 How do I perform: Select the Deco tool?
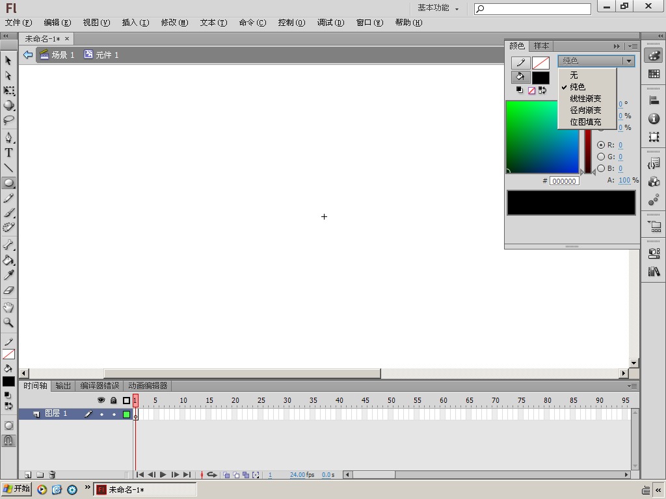(x=8, y=227)
